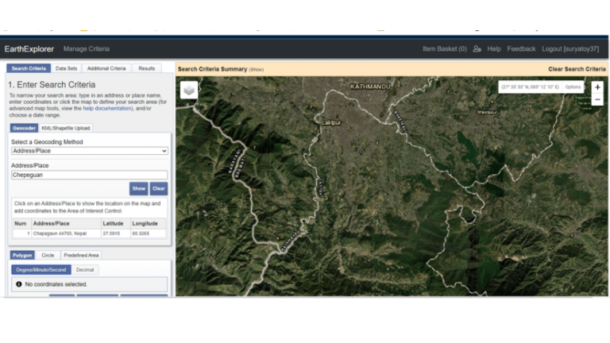Select the Polygon tab
The height and width of the screenshot is (343, 610).
click(x=22, y=255)
